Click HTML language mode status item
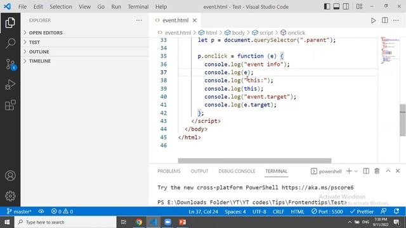The height and width of the screenshot is (228, 406). coord(298,212)
